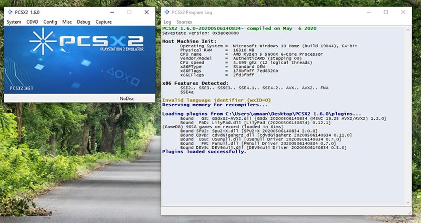Open the Misc menu

67,22
